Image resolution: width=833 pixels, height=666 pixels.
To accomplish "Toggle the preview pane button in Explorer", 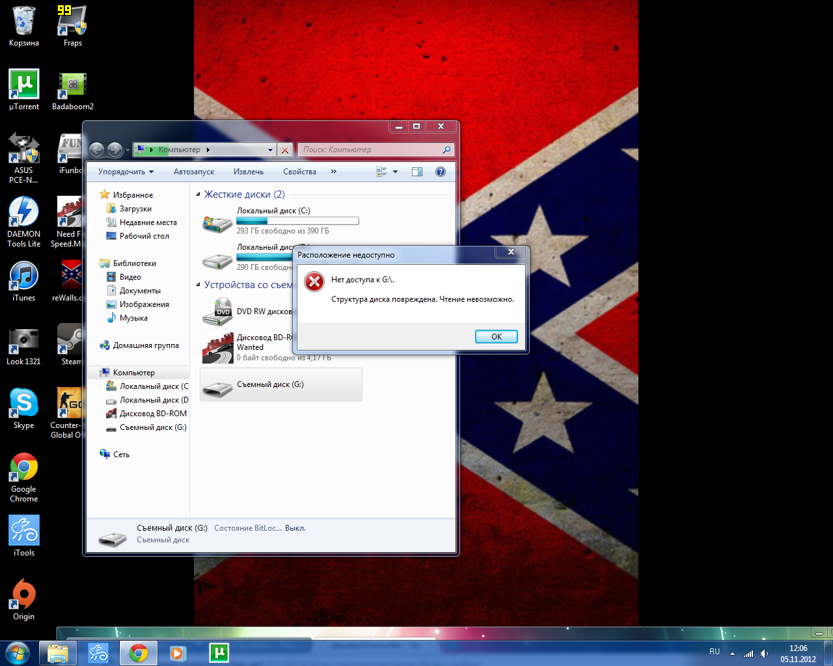I will tap(417, 172).
